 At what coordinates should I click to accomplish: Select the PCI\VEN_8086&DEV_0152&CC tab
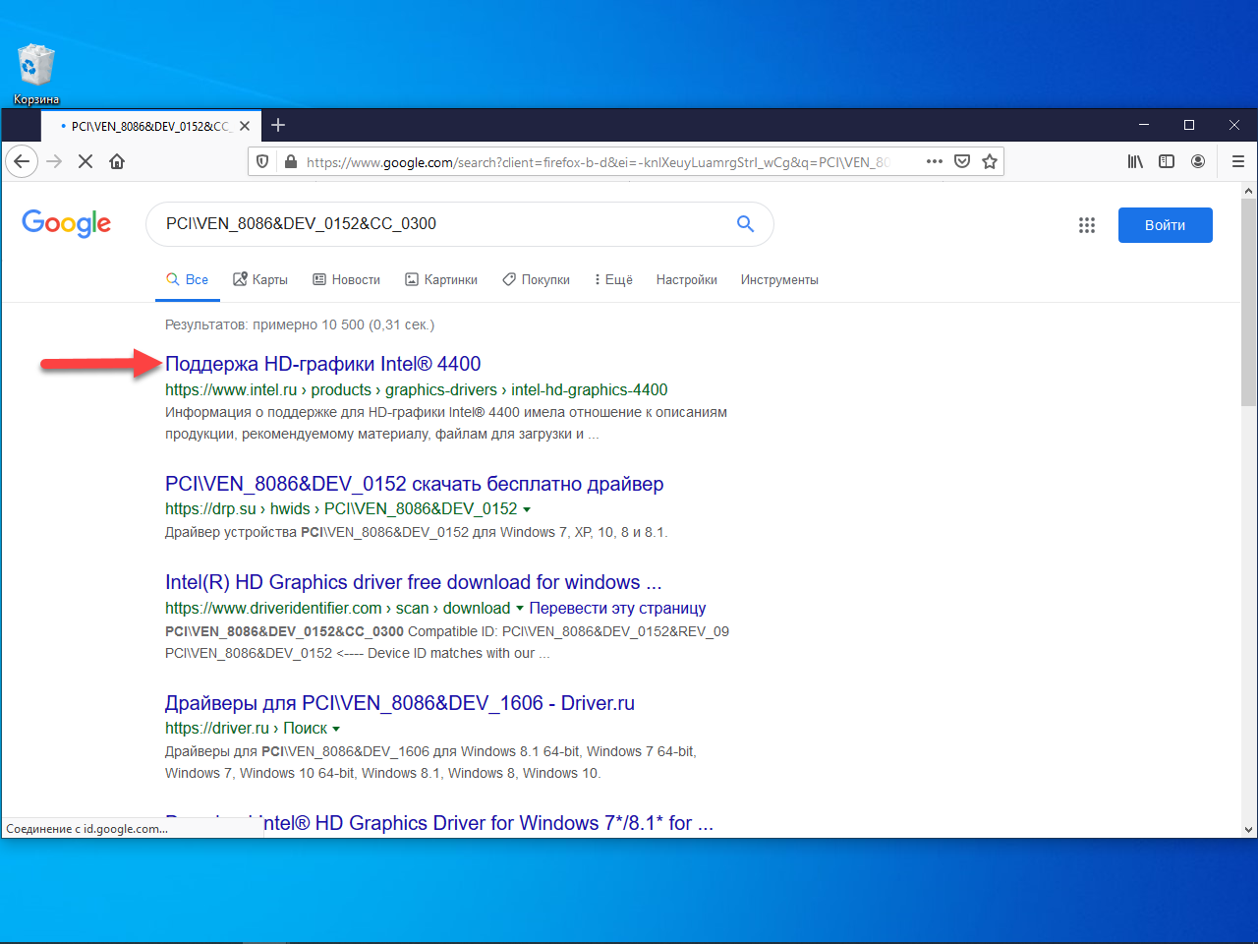click(150, 126)
